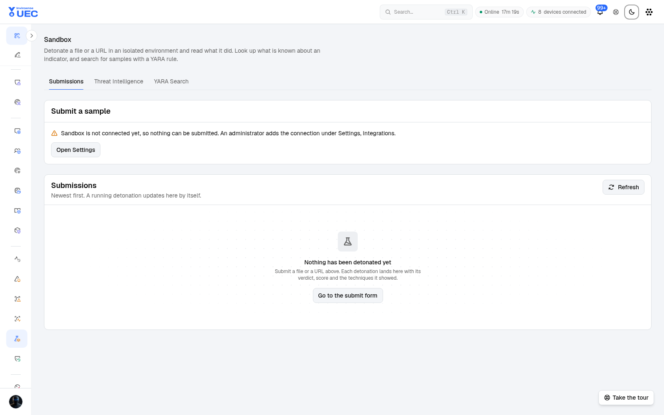664x415 pixels.
Task: Switch to the Threat Intelligence tab
Action: tap(119, 81)
